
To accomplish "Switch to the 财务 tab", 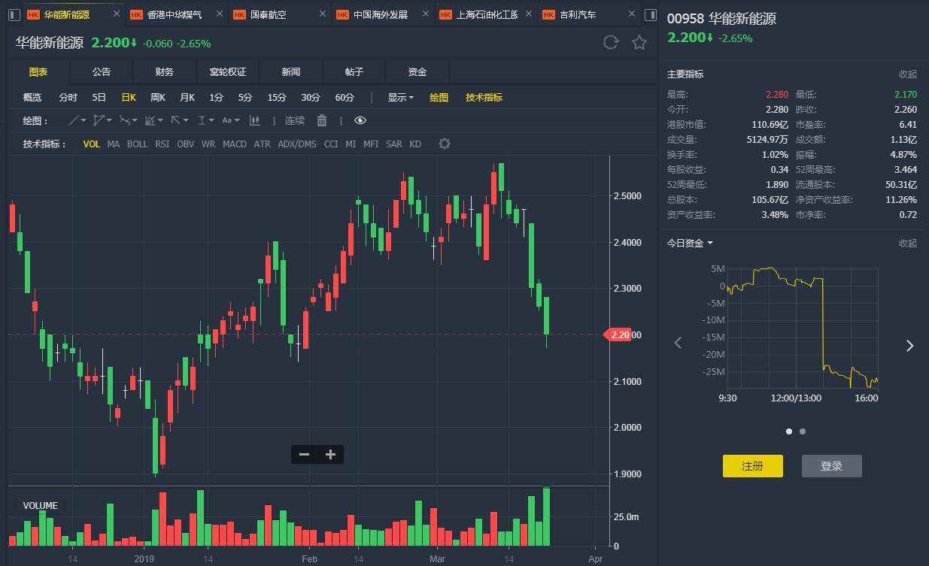I will 165,71.
